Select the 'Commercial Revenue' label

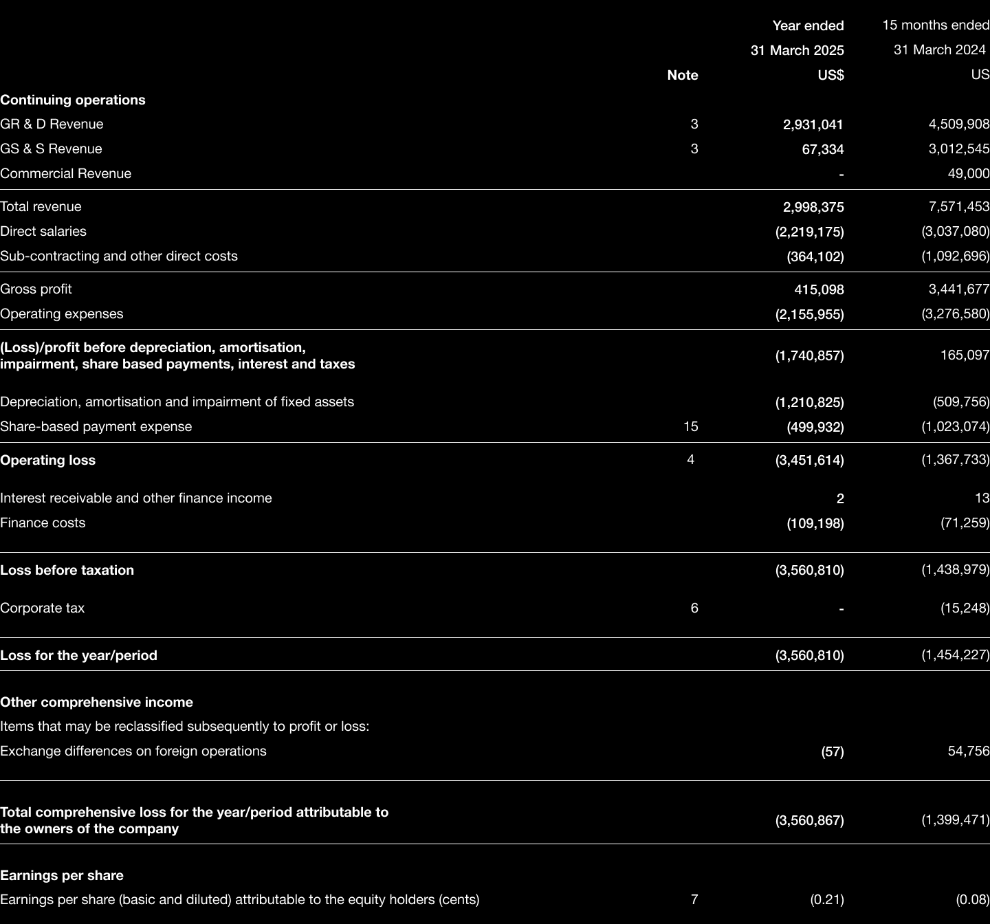[x=66, y=174]
